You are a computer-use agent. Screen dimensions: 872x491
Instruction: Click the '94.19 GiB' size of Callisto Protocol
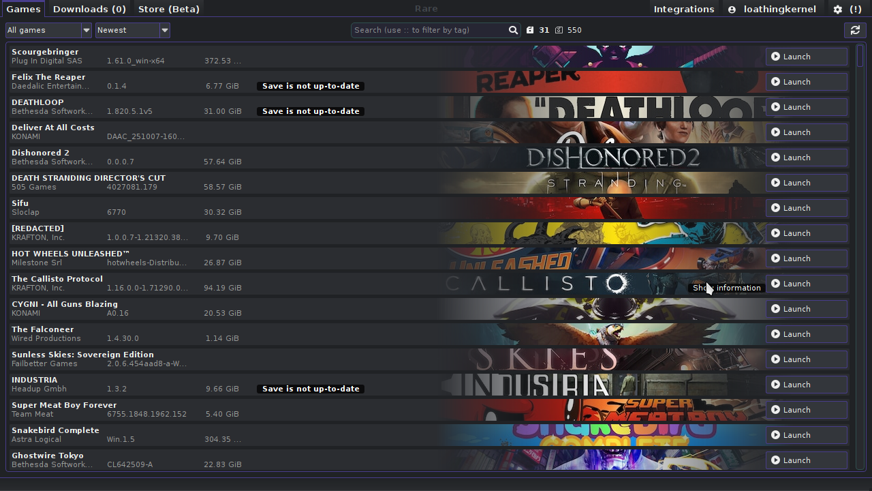tap(223, 288)
